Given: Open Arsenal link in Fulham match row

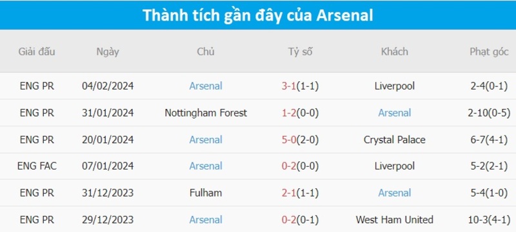Looking at the screenshot, I should pos(394,193).
